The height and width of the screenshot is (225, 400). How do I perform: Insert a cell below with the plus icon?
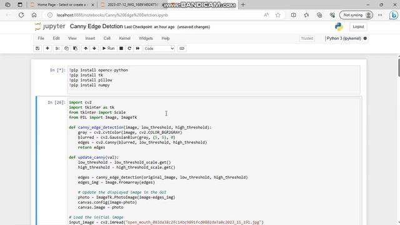click(x=47, y=49)
